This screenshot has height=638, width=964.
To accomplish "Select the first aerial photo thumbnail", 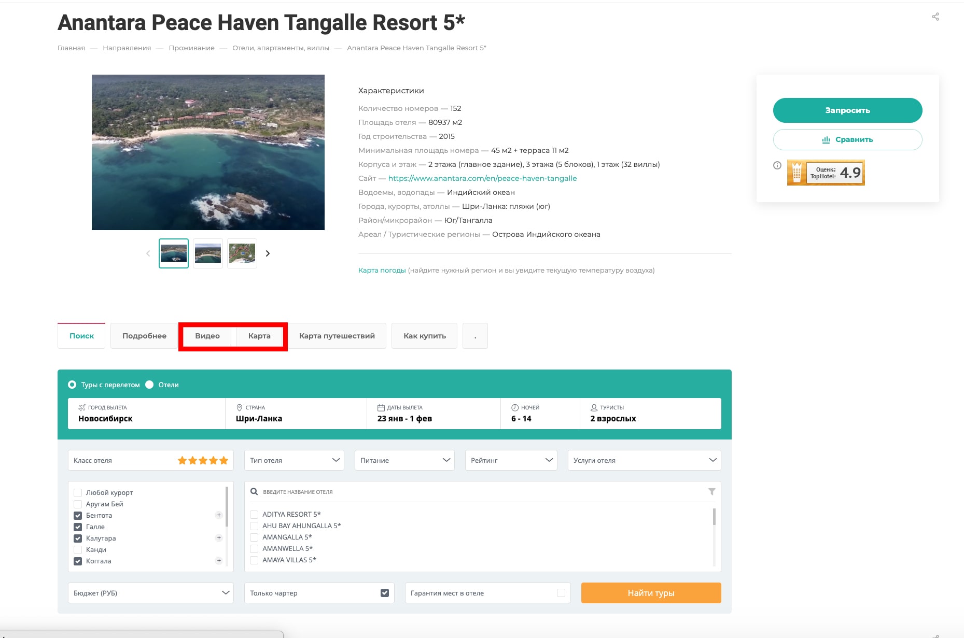I will (174, 253).
